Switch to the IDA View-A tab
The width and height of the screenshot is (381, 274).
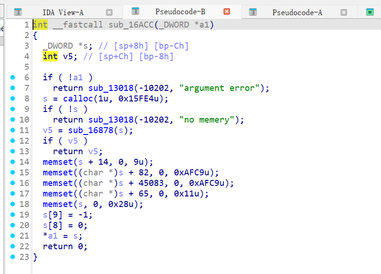tap(63, 12)
